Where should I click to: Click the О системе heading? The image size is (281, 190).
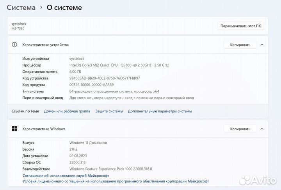[x=64, y=7]
